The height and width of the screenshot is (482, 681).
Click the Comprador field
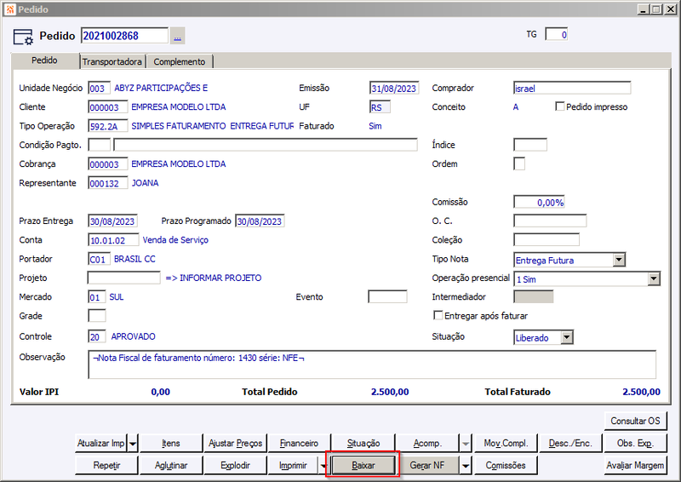[x=572, y=89]
